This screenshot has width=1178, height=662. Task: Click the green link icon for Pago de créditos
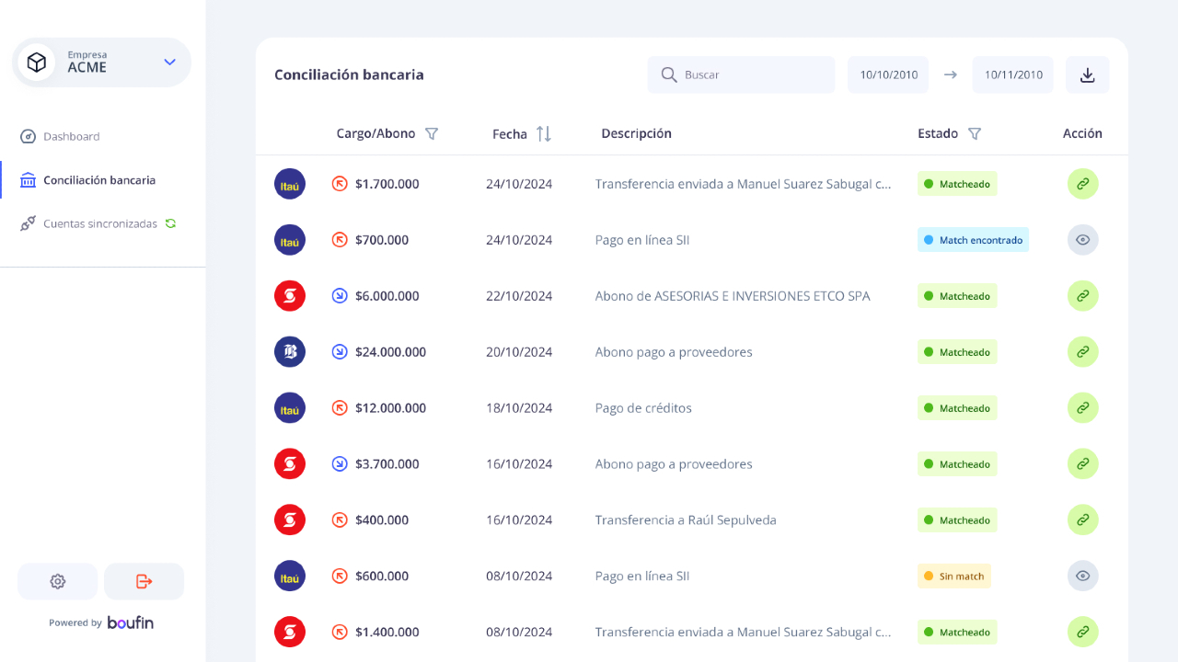tap(1082, 407)
